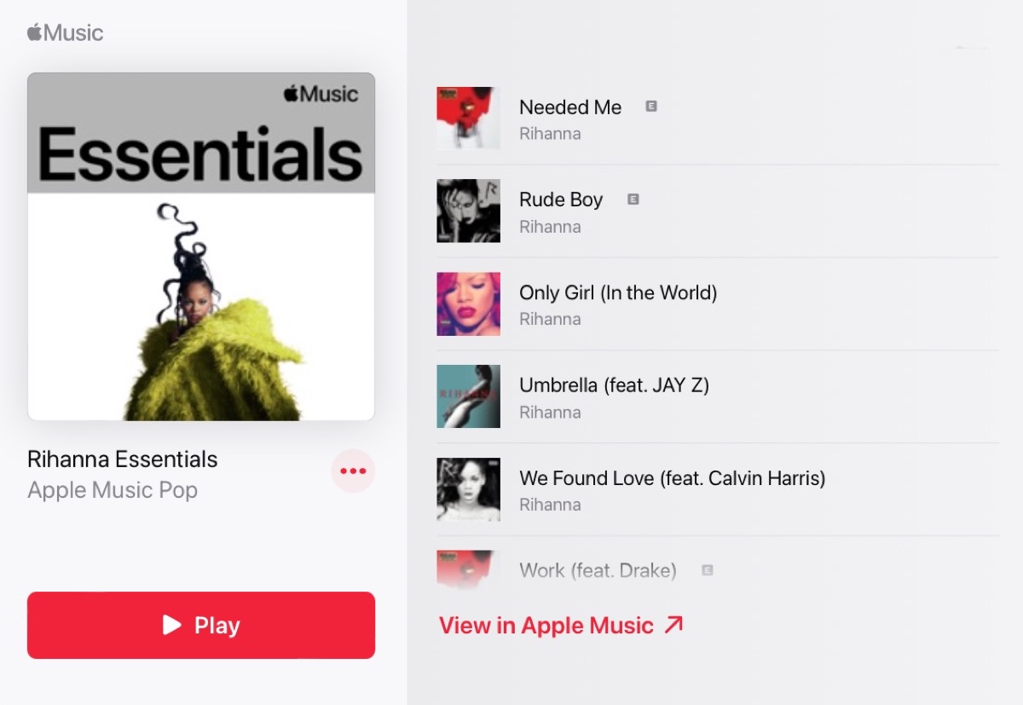
Task: Select the song We Found Love (feat. Calvin Harris)
Action: click(x=717, y=489)
